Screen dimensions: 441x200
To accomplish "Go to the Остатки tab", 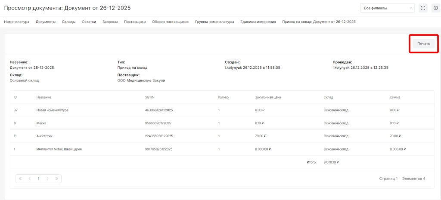I will 89,22.
